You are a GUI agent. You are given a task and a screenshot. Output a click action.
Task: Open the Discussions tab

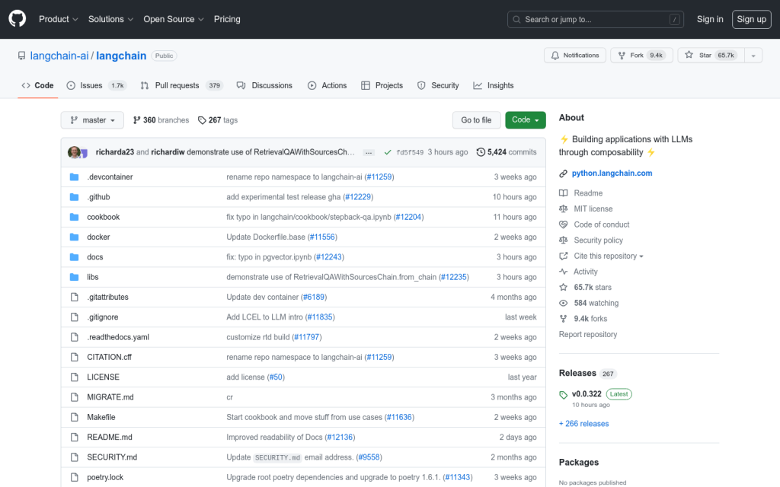point(264,85)
